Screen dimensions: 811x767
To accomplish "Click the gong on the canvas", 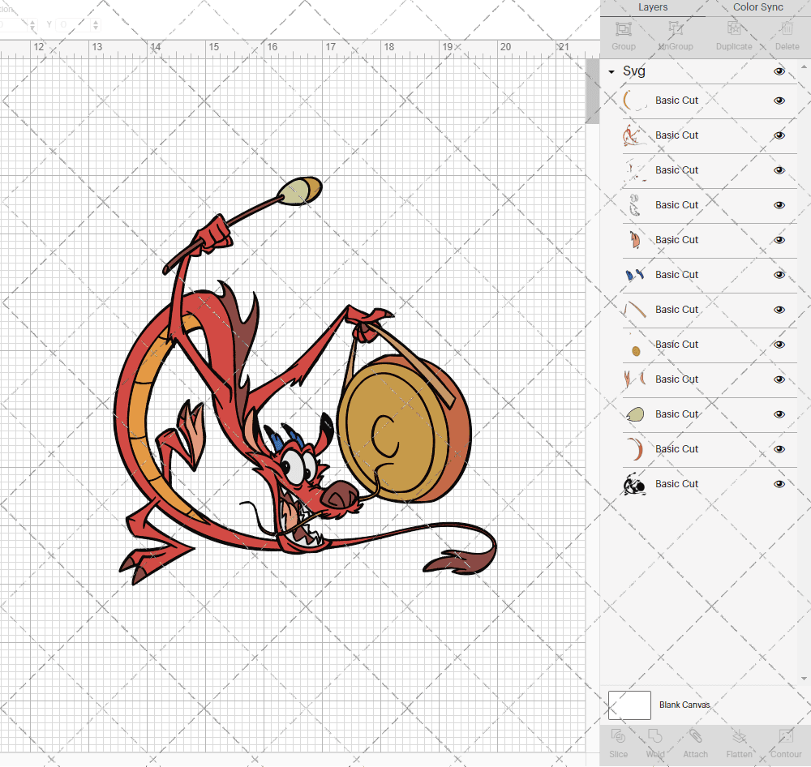I will coord(405,428).
